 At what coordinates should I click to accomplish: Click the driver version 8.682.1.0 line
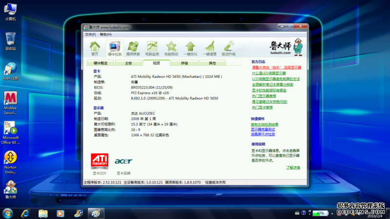[x=175, y=98]
